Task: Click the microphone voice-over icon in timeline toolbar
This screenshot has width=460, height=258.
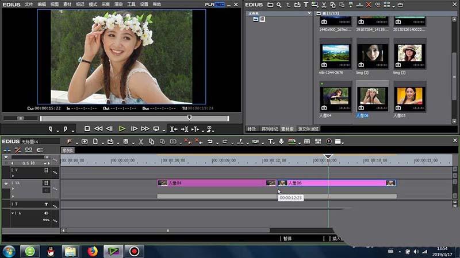Action: point(281,142)
